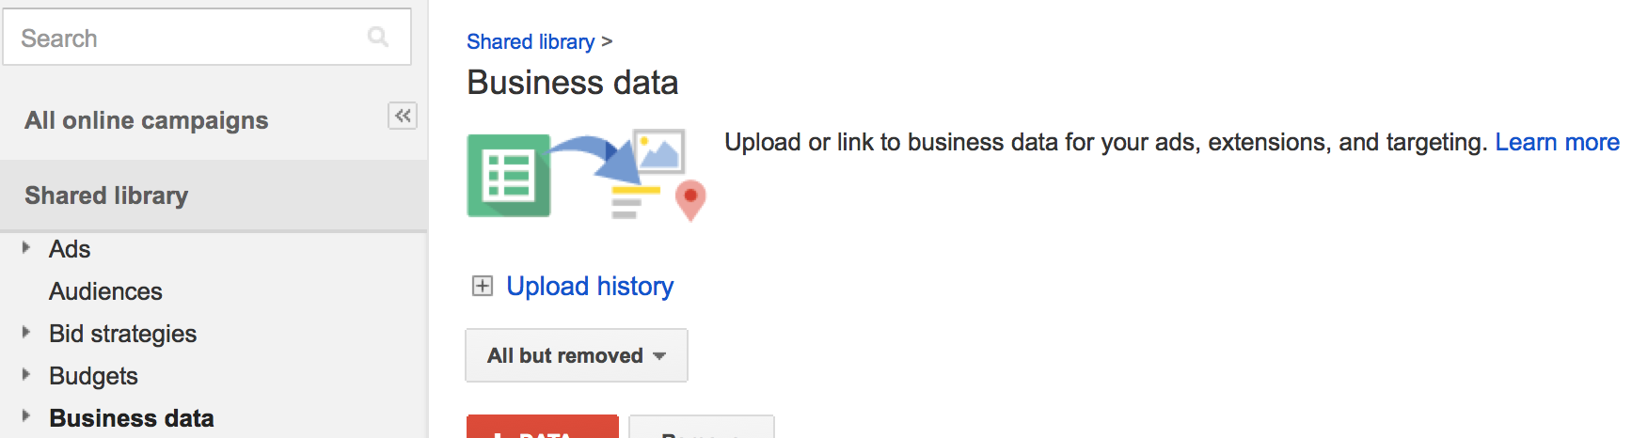
Task: Expand the Bid strategies arrow
Action: tap(26, 332)
